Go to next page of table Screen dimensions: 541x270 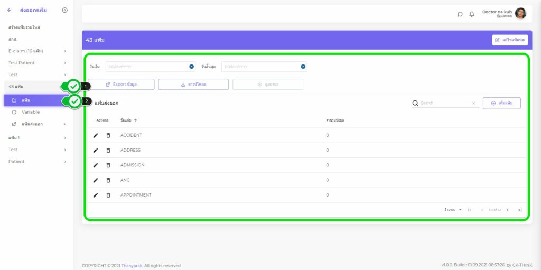(x=507, y=210)
